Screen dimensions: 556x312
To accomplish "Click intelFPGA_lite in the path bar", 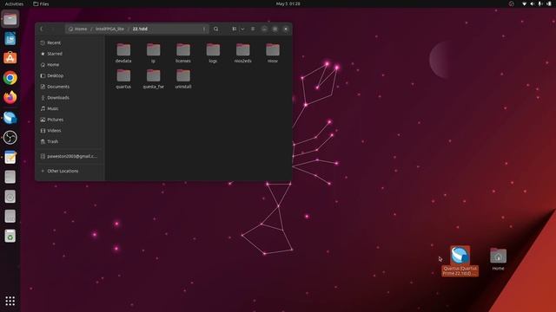I will (x=109, y=29).
